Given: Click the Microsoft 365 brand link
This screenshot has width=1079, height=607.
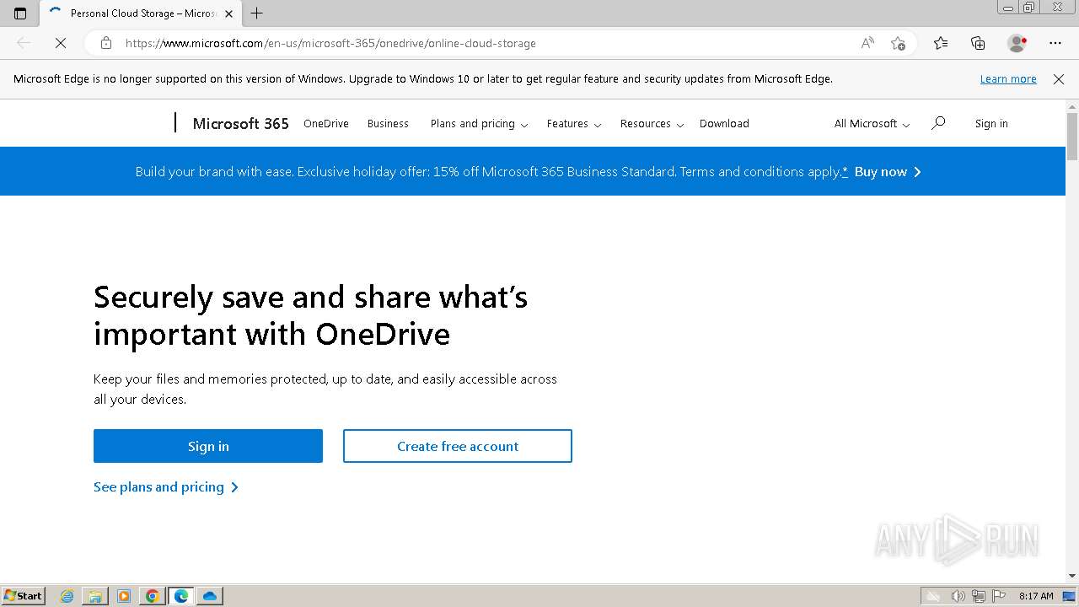Looking at the screenshot, I should pos(241,123).
